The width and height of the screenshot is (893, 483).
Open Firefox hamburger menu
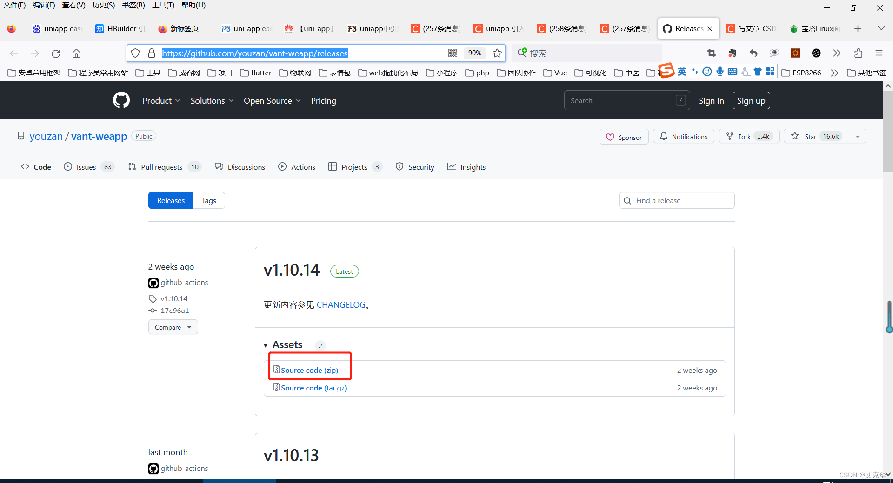(879, 53)
